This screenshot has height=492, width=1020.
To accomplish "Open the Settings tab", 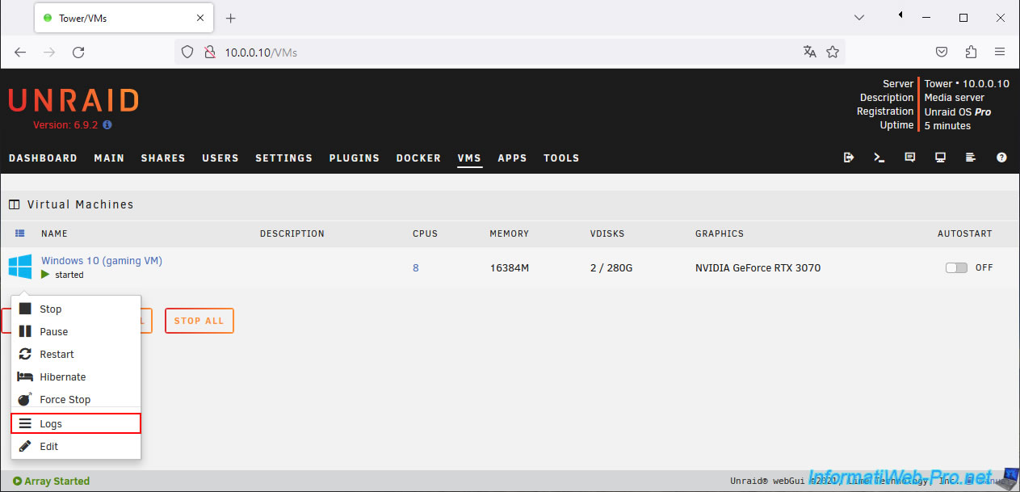I will click(283, 158).
